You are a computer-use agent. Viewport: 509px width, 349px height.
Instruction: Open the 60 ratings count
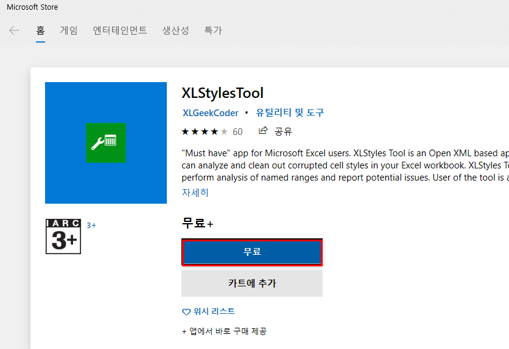pos(237,131)
